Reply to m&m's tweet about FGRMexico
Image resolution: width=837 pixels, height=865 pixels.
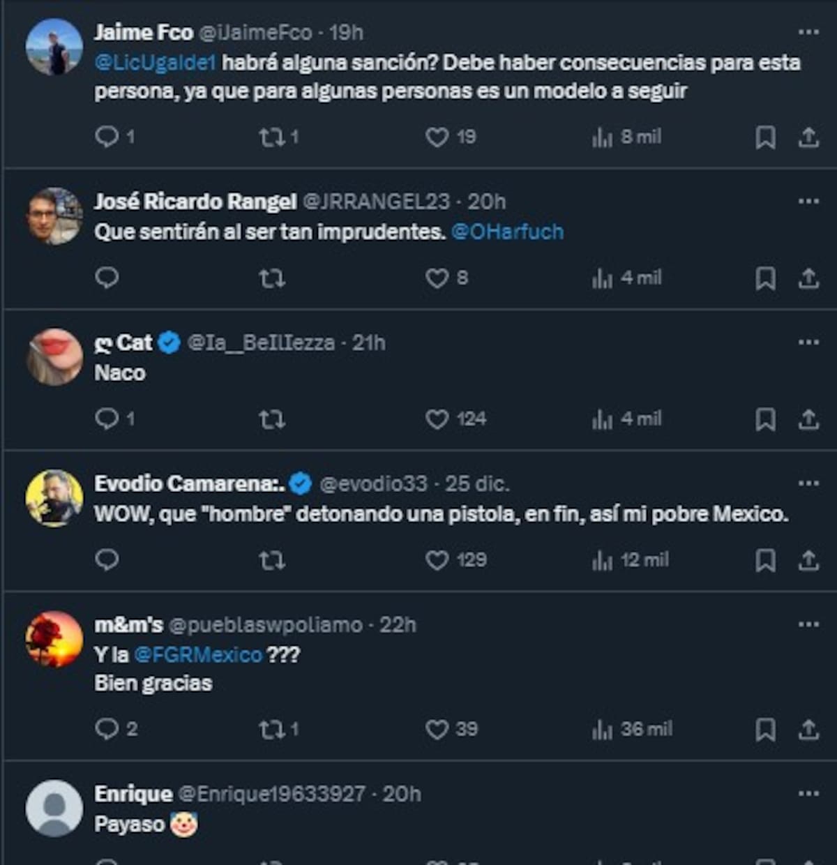107,729
